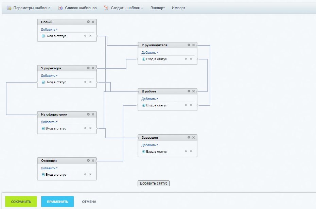The image size is (316, 209).
Task: Select the Вход в статус entry in Отклонен
Action: [54, 175]
